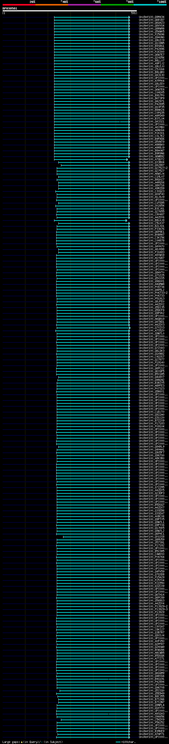Open hit UniRef100_Q9M434
Screen dimensions: 169x744
click(152, 17)
